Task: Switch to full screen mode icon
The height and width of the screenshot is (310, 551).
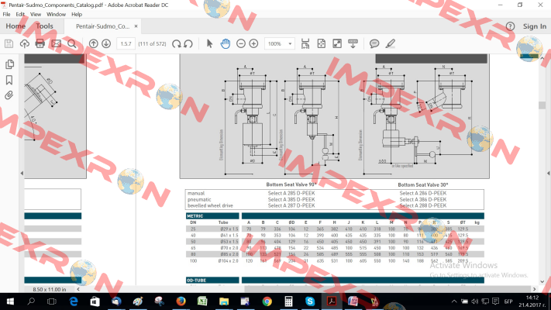Action: 337,43
